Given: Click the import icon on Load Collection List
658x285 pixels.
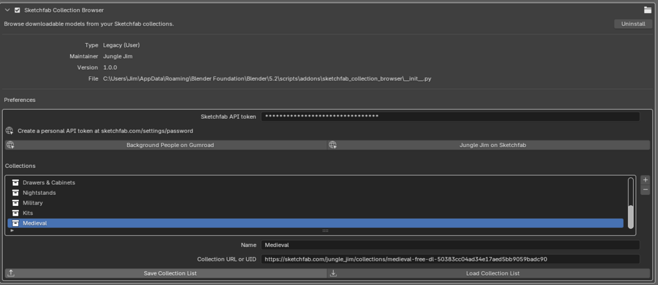Looking at the screenshot, I should 333,273.
